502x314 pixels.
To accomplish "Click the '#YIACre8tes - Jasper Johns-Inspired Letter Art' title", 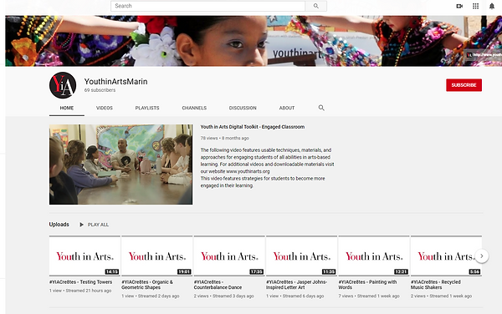I will (x=296, y=285).
